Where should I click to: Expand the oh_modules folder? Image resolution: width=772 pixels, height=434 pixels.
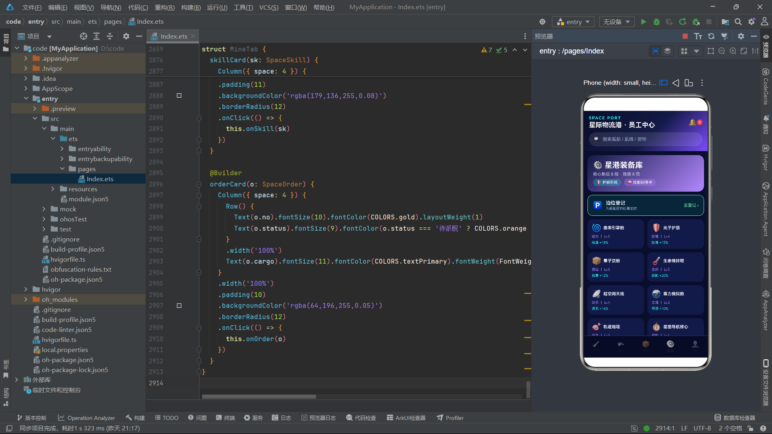tap(26, 299)
